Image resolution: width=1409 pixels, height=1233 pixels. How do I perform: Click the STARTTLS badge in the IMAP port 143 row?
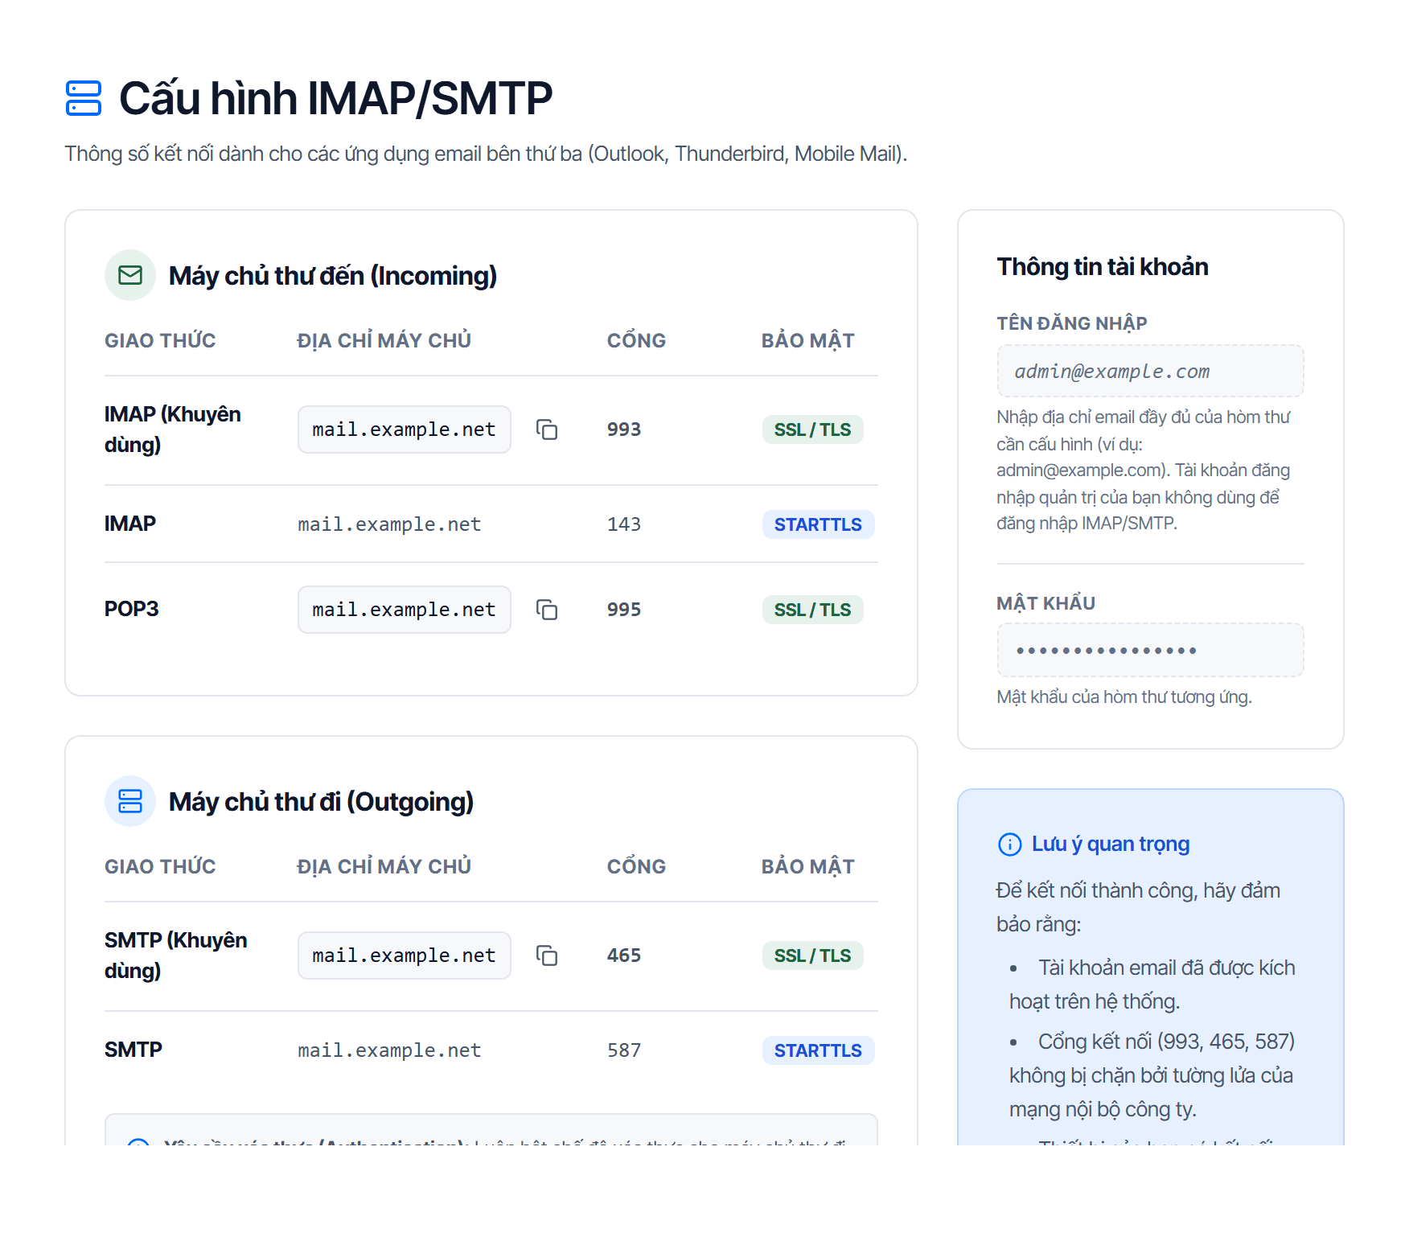click(818, 524)
